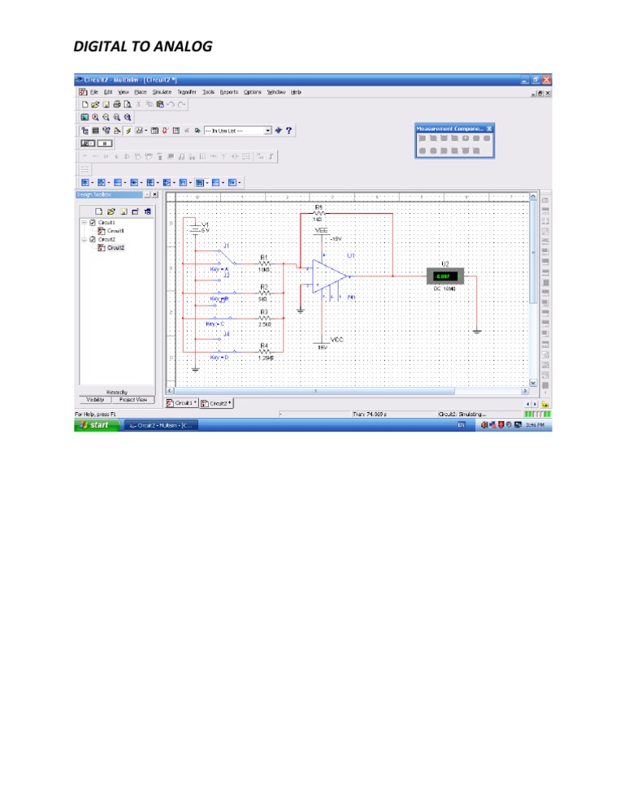This screenshot has height=808, width=624.
Task: Open the Simulate menu
Action: [162, 92]
